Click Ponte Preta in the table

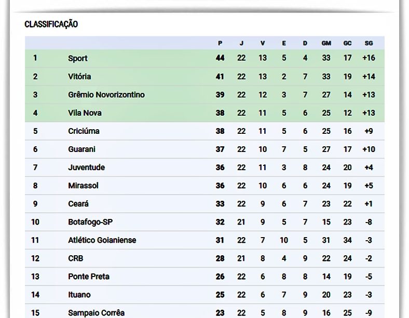pos(89,276)
